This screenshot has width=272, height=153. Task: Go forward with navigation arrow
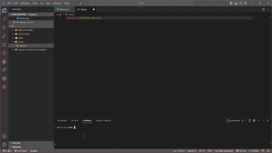[x=86, y=3]
